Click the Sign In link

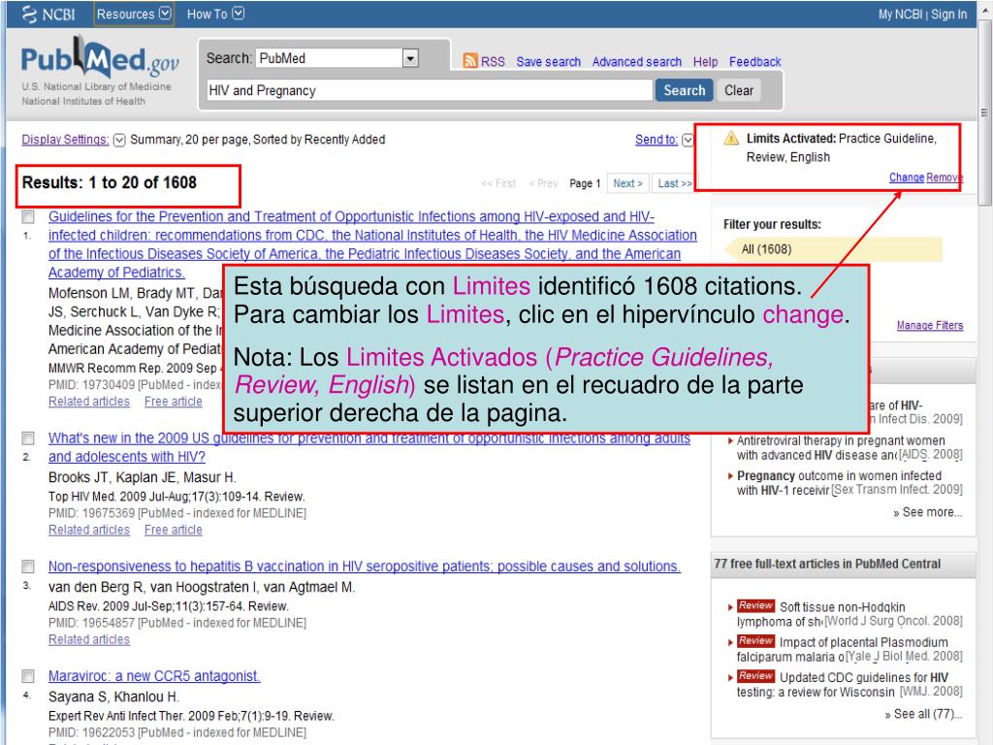click(948, 14)
